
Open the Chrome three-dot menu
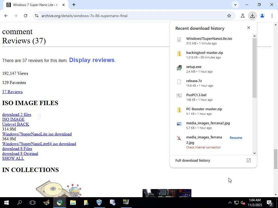coord(272,16)
